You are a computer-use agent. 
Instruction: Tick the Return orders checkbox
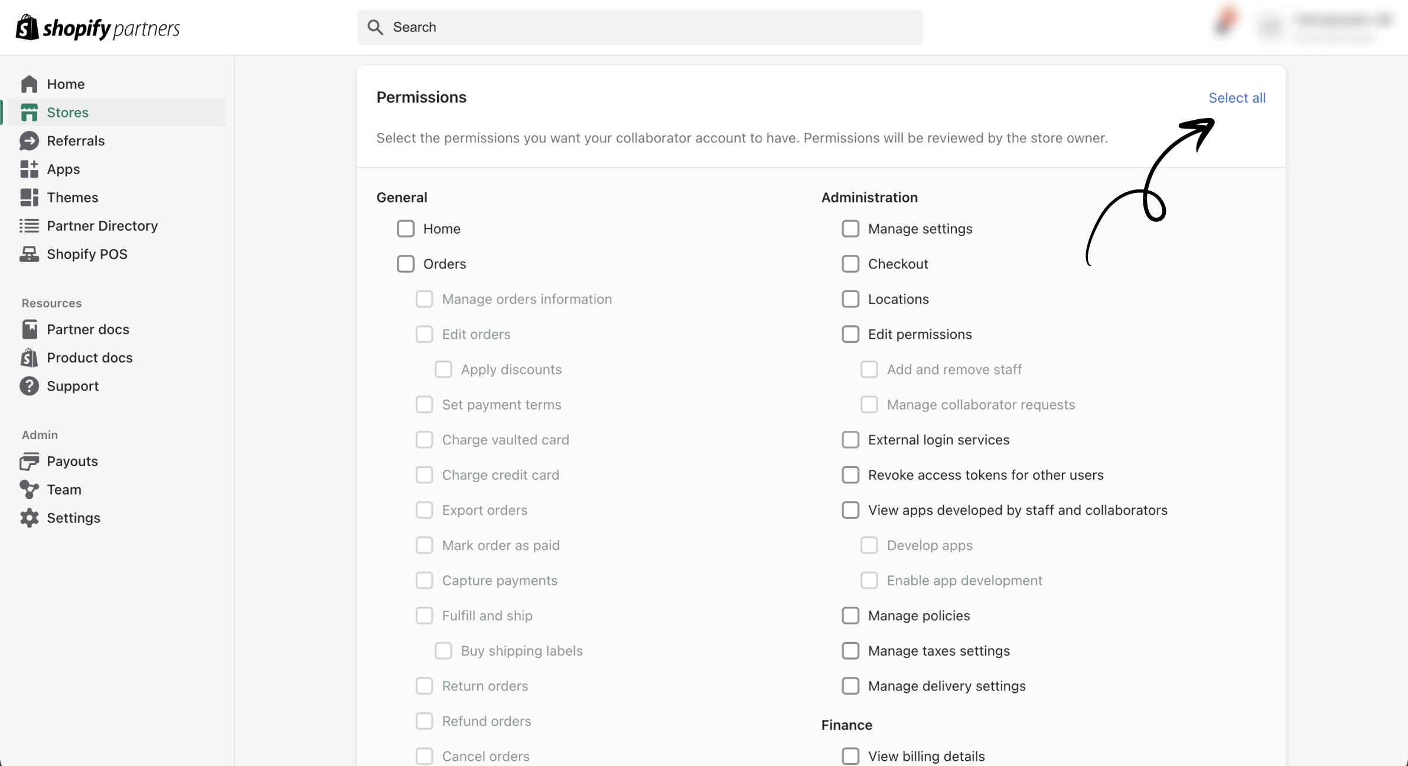click(x=424, y=686)
